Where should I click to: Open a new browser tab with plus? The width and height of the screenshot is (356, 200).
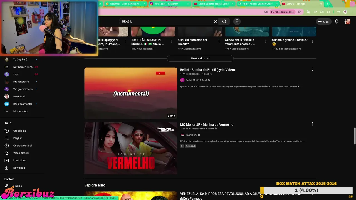[327, 4]
